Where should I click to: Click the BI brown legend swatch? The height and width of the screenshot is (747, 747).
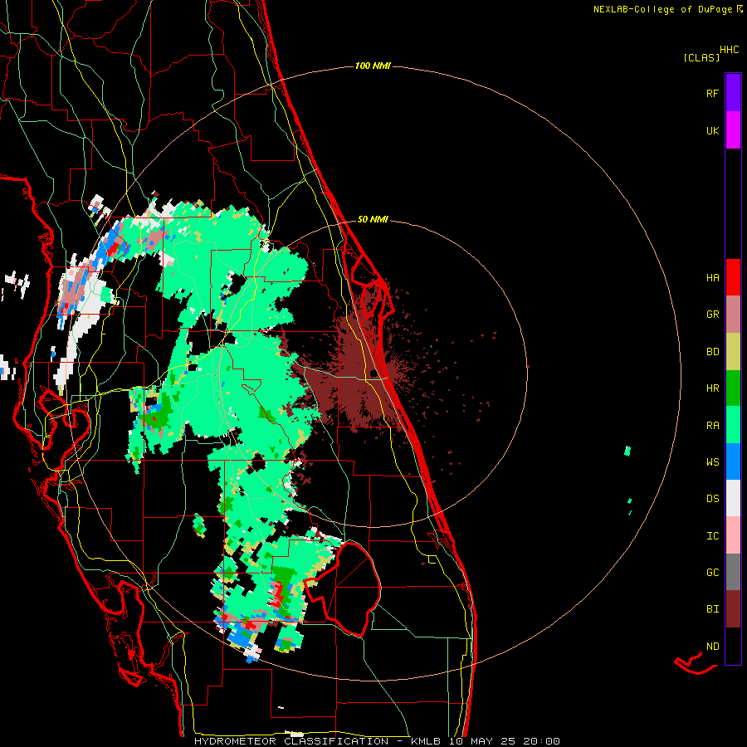[x=733, y=609]
